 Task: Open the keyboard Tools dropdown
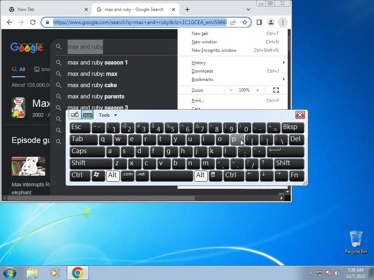pos(108,115)
